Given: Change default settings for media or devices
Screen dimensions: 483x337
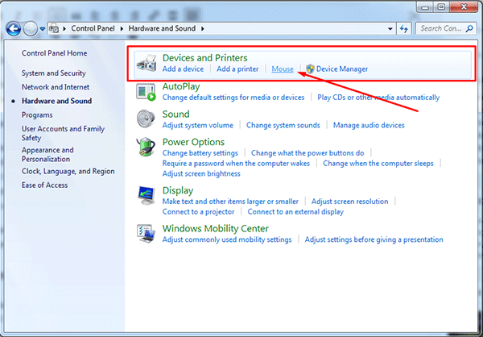Looking at the screenshot, I should coord(233,98).
